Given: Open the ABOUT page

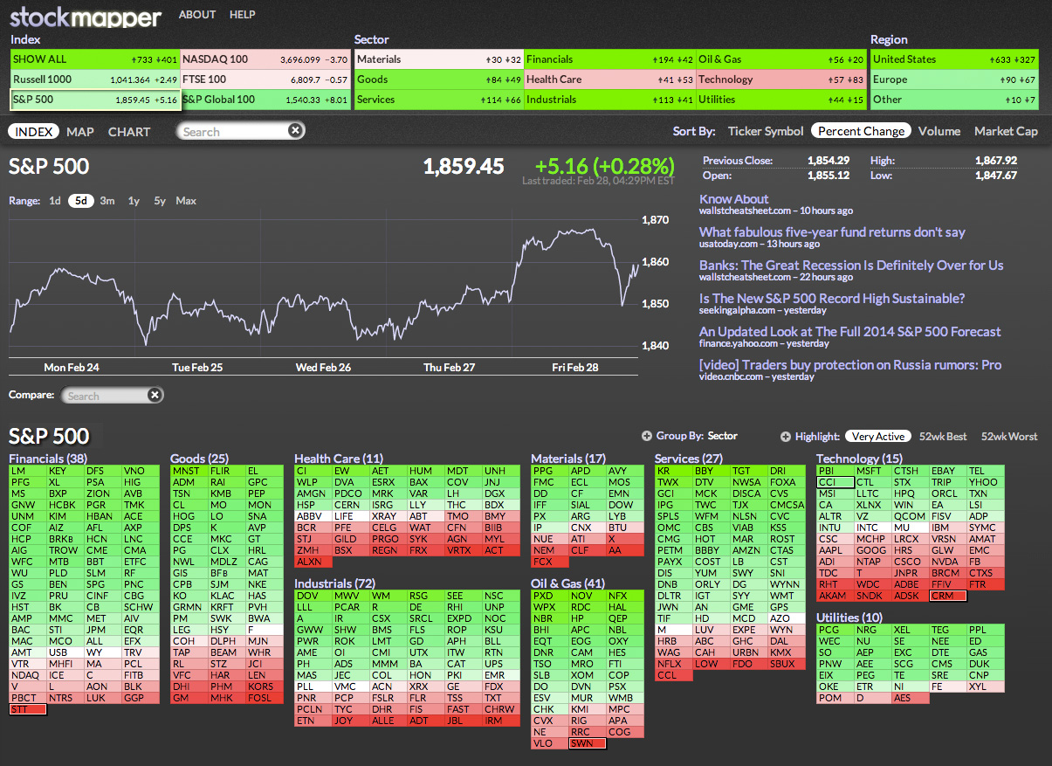Looking at the screenshot, I should [197, 15].
